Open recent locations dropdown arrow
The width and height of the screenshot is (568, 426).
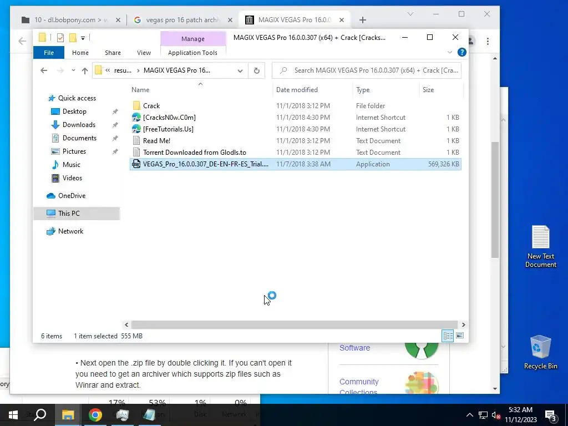[x=74, y=70]
